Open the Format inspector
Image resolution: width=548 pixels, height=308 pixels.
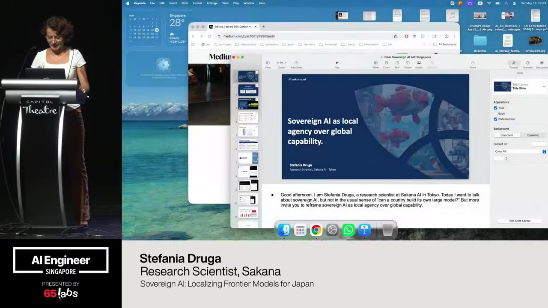click(x=513, y=64)
